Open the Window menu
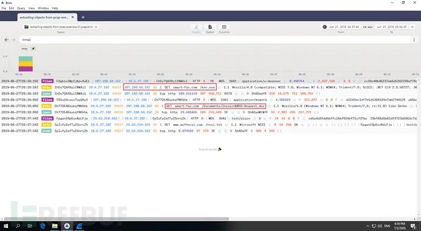421x231 pixels. [x=43, y=9]
